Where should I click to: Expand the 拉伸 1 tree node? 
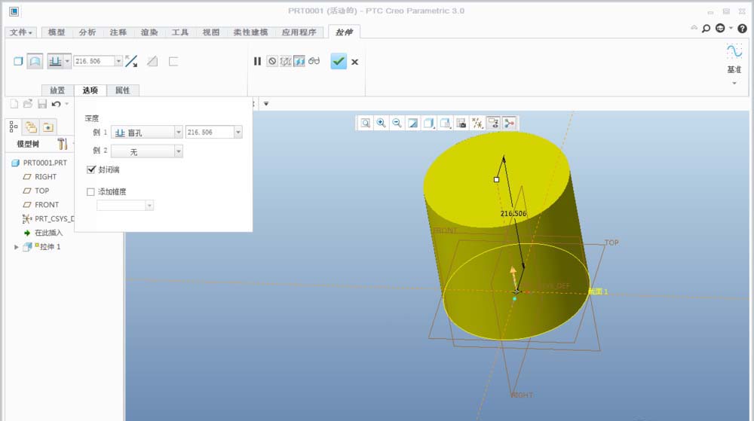17,247
